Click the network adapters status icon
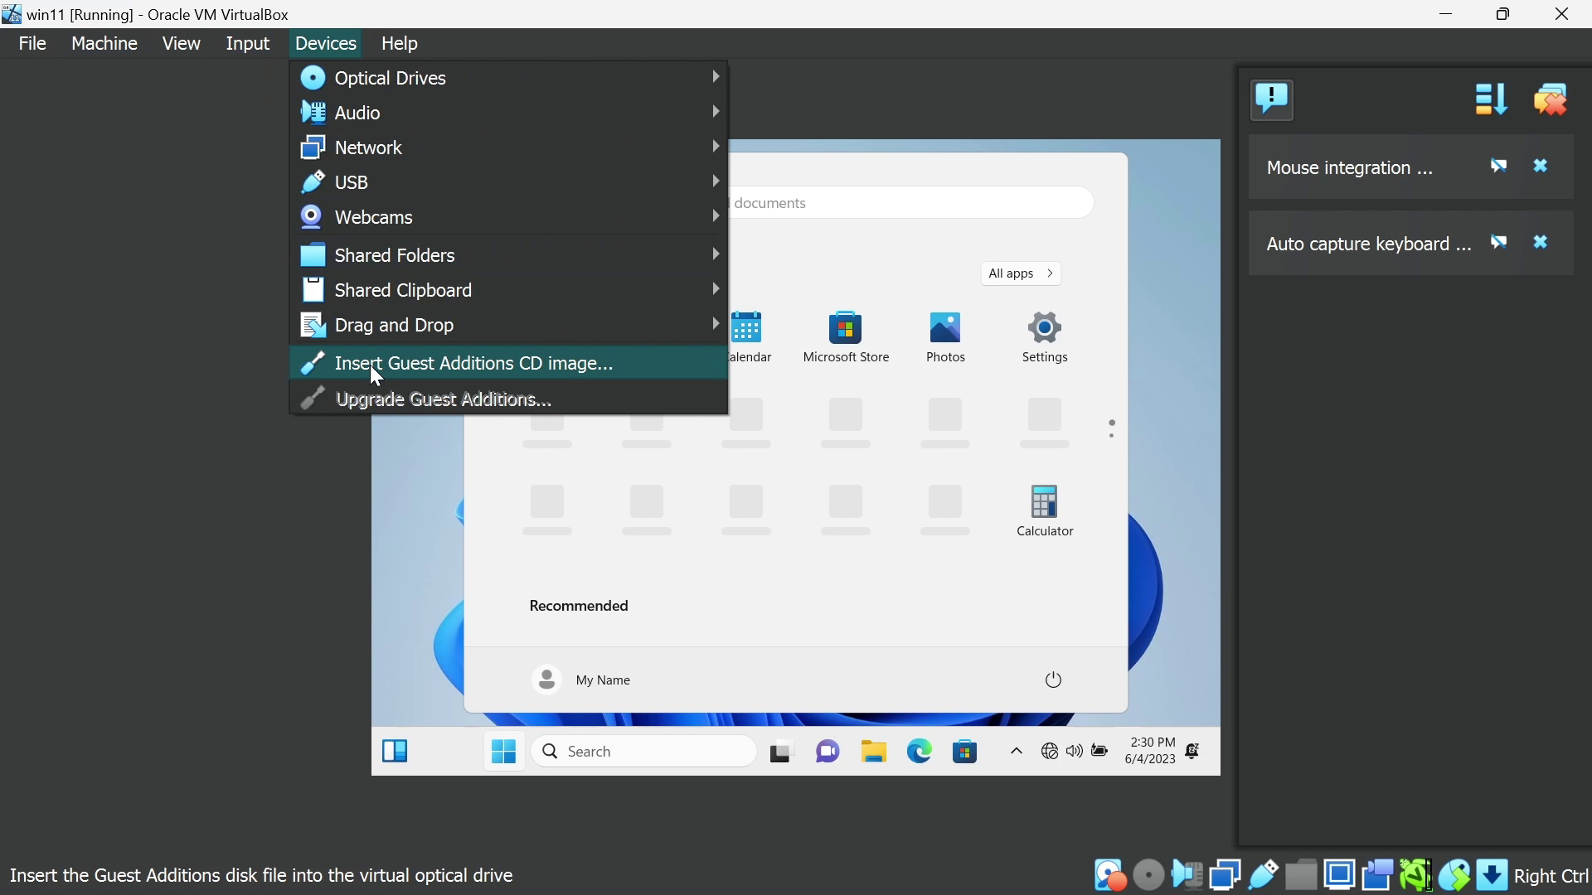Viewport: 1592px width, 895px height. coord(1226,875)
